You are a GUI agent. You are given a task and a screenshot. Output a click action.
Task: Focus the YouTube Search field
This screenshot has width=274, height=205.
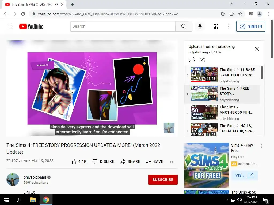tap(123, 26)
